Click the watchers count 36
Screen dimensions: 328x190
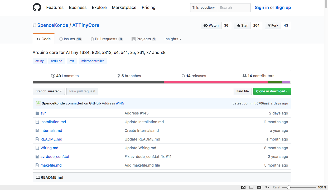point(226,26)
